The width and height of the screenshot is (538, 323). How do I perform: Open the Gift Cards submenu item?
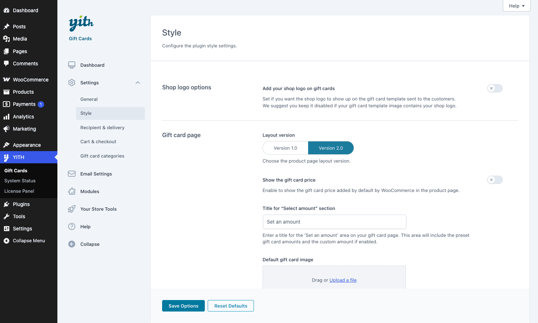[16, 170]
